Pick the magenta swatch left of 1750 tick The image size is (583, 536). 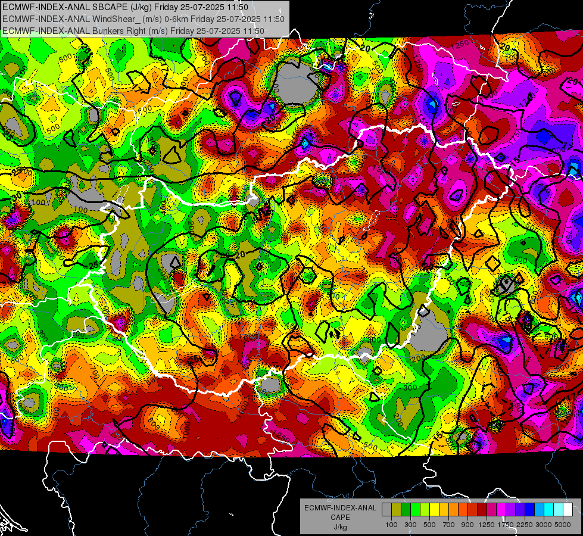(x=501, y=510)
